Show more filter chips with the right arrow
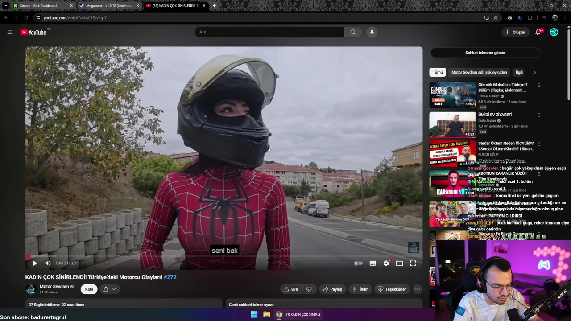Viewport: 571px width, 321px height. 534,72
